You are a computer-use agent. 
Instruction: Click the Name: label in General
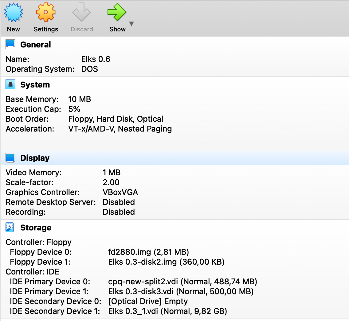coord(18,59)
